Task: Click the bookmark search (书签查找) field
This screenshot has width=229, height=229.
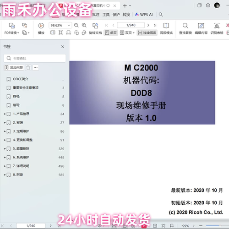Action: point(35,58)
